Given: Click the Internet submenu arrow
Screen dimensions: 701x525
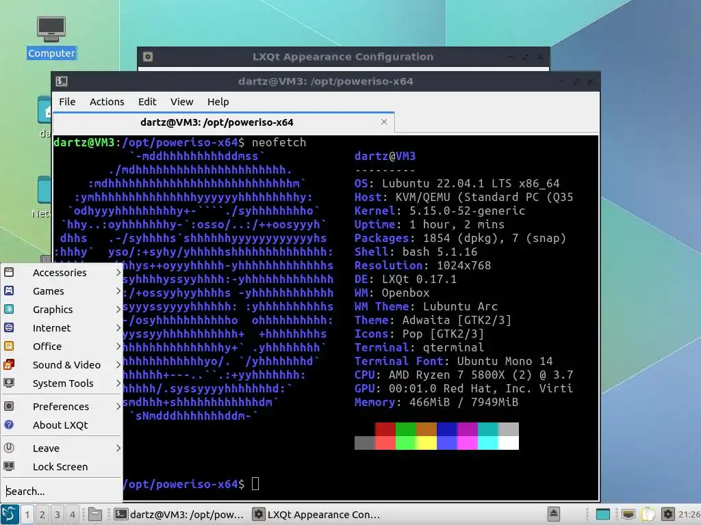Looking at the screenshot, I should (118, 328).
